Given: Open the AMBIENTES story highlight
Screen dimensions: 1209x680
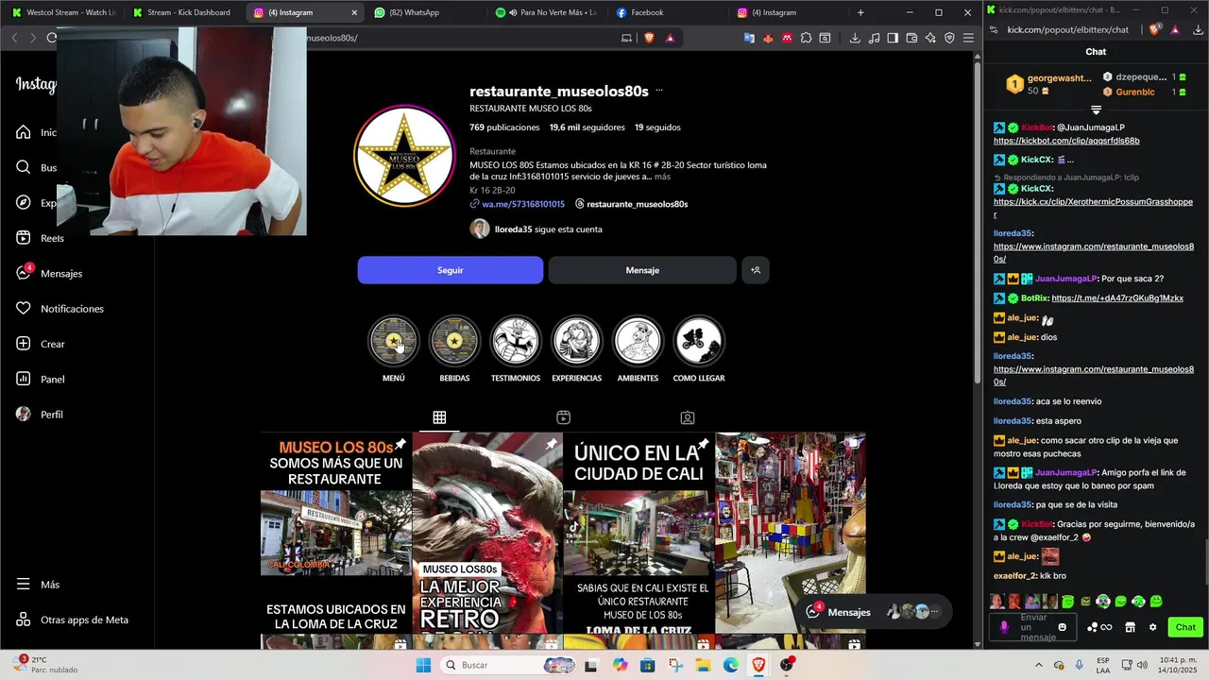Looking at the screenshot, I should click(x=638, y=341).
